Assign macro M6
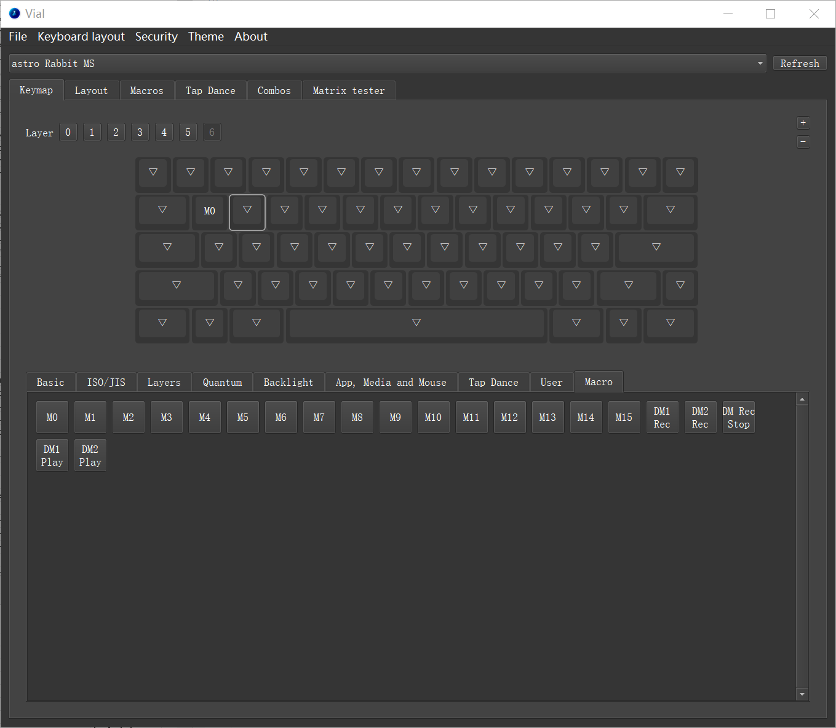836x728 pixels. tap(281, 417)
